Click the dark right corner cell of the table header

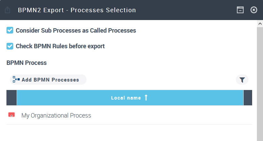(x=248, y=98)
